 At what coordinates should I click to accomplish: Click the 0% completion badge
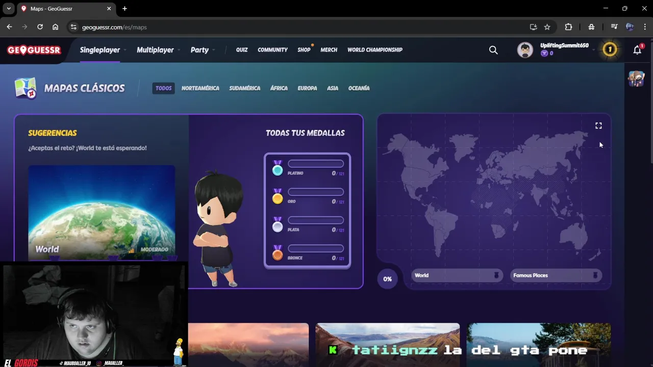point(388,279)
